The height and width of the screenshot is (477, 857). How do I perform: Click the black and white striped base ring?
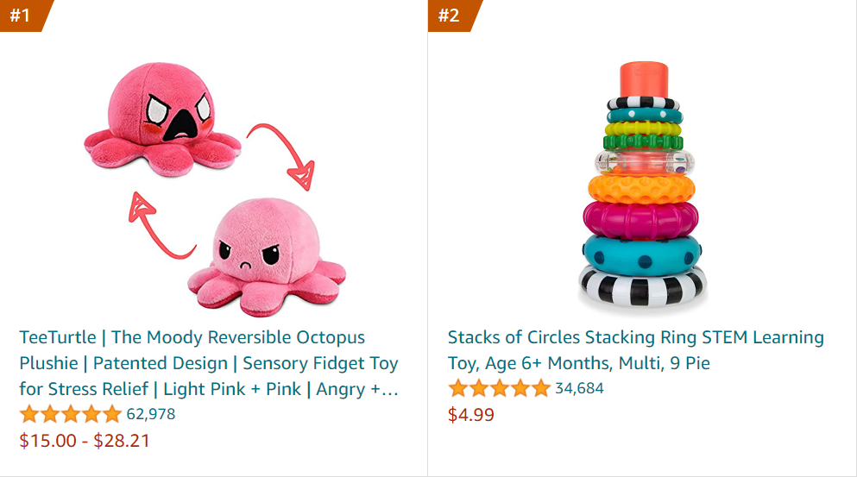pyautogui.click(x=642, y=289)
